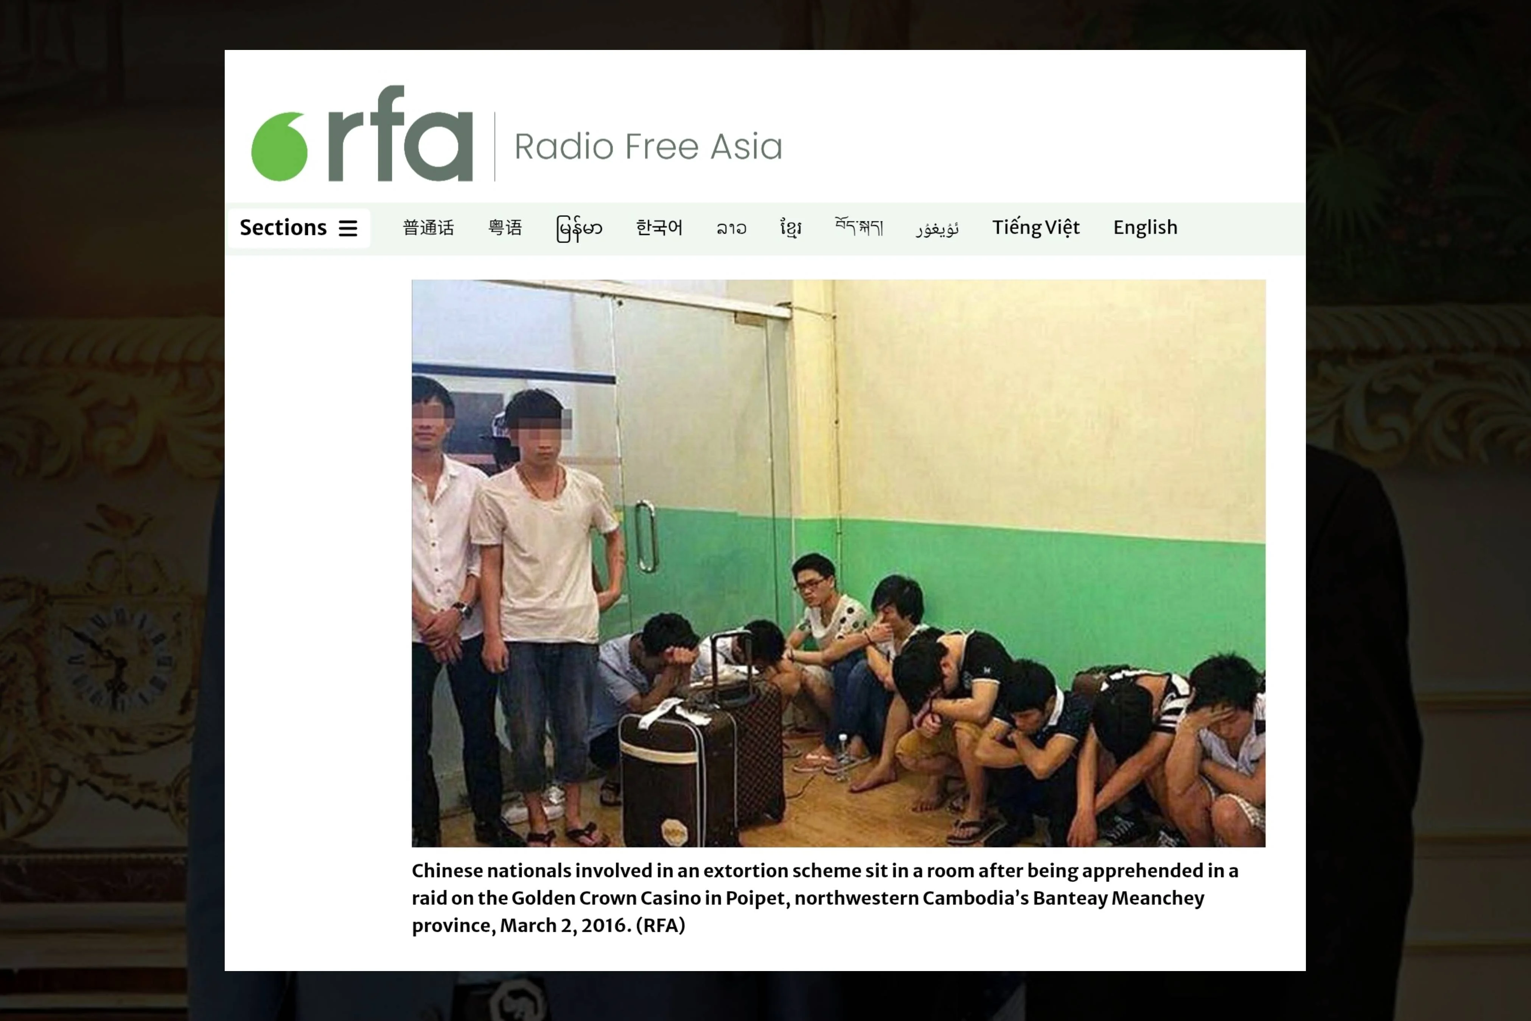
Task: Switch to the Uyghur language edition
Action: click(x=937, y=229)
